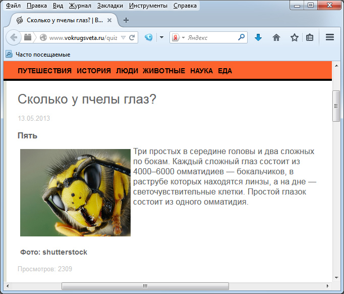Go to the Home page icon
The image size is (344, 294).
click(276, 37)
